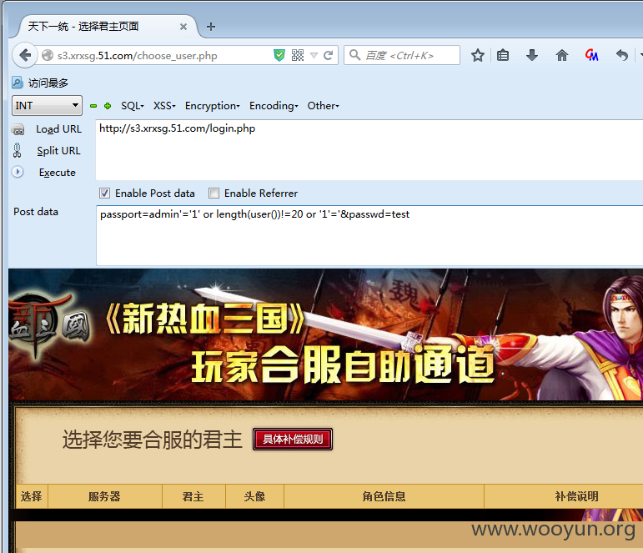The width and height of the screenshot is (643, 553).
Task: Click the 具体补偿规则 red button
Action: click(293, 439)
